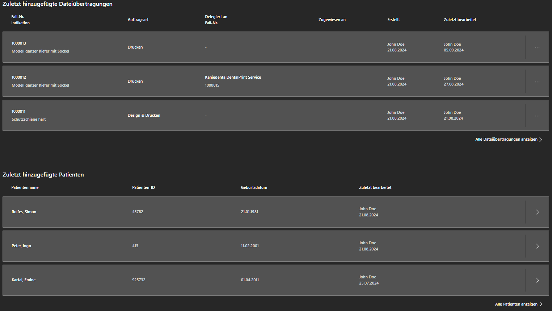Click the Erstellt column header
The height and width of the screenshot is (311, 552).
393,20
